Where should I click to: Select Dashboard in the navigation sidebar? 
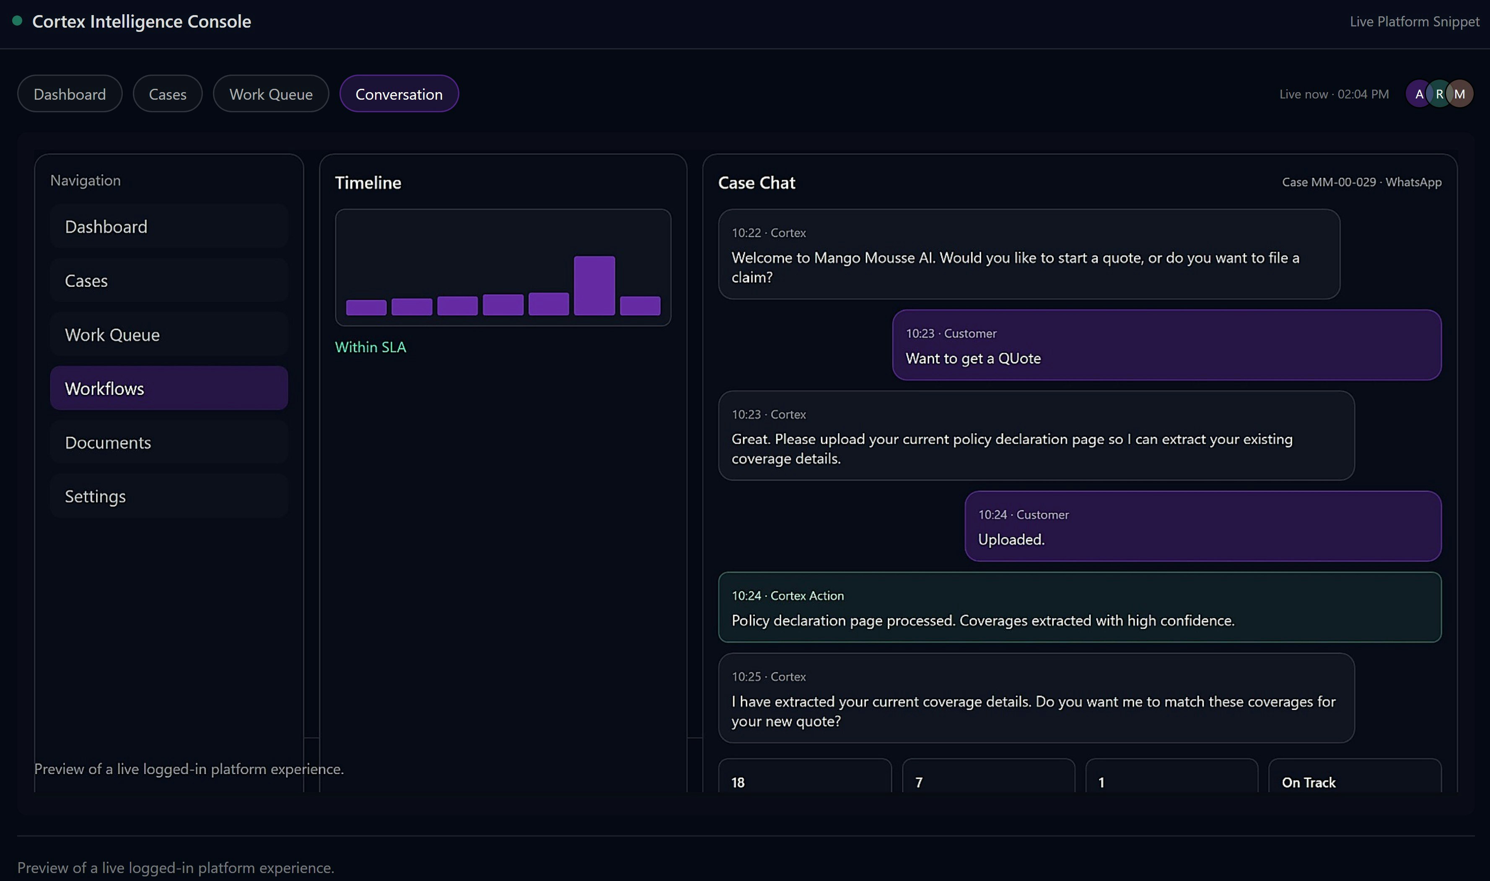click(x=168, y=226)
